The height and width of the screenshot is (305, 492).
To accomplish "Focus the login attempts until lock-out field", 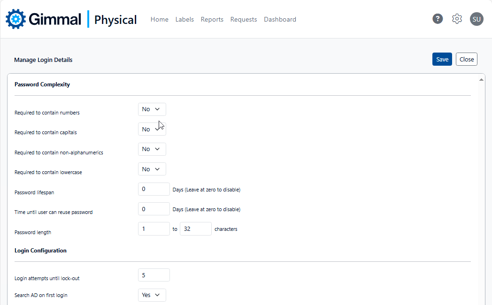I will coord(154,275).
